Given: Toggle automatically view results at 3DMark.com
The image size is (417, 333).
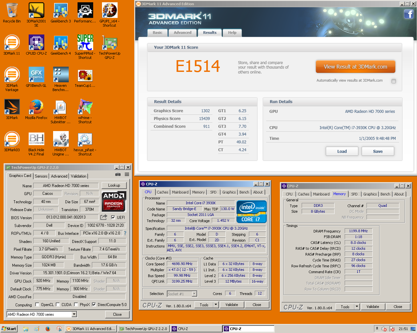Looking at the screenshot, I should [394, 81].
